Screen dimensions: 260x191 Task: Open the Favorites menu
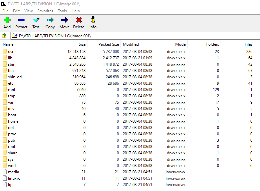point(45,11)
